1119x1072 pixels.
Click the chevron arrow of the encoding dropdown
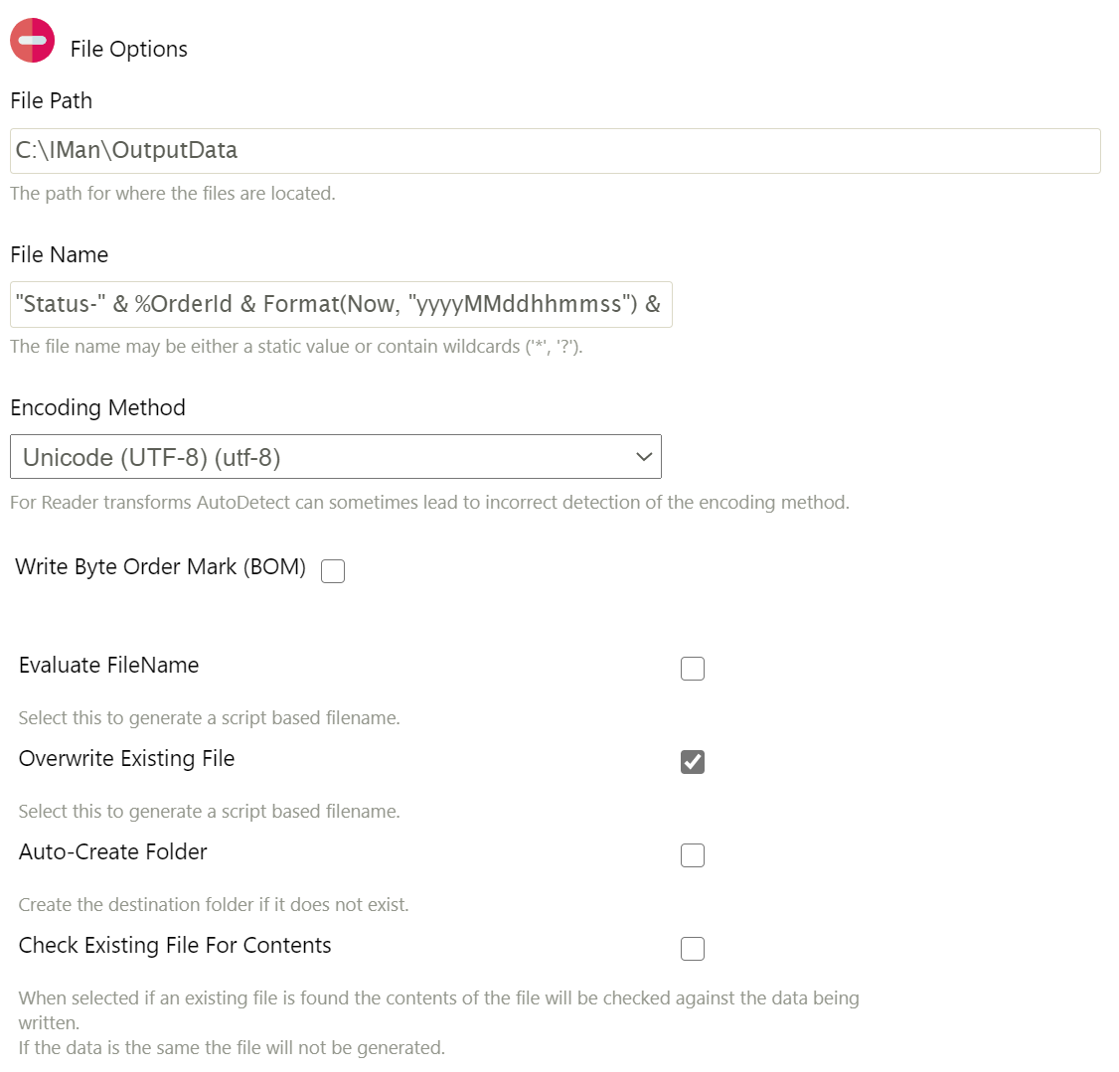click(x=643, y=457)
